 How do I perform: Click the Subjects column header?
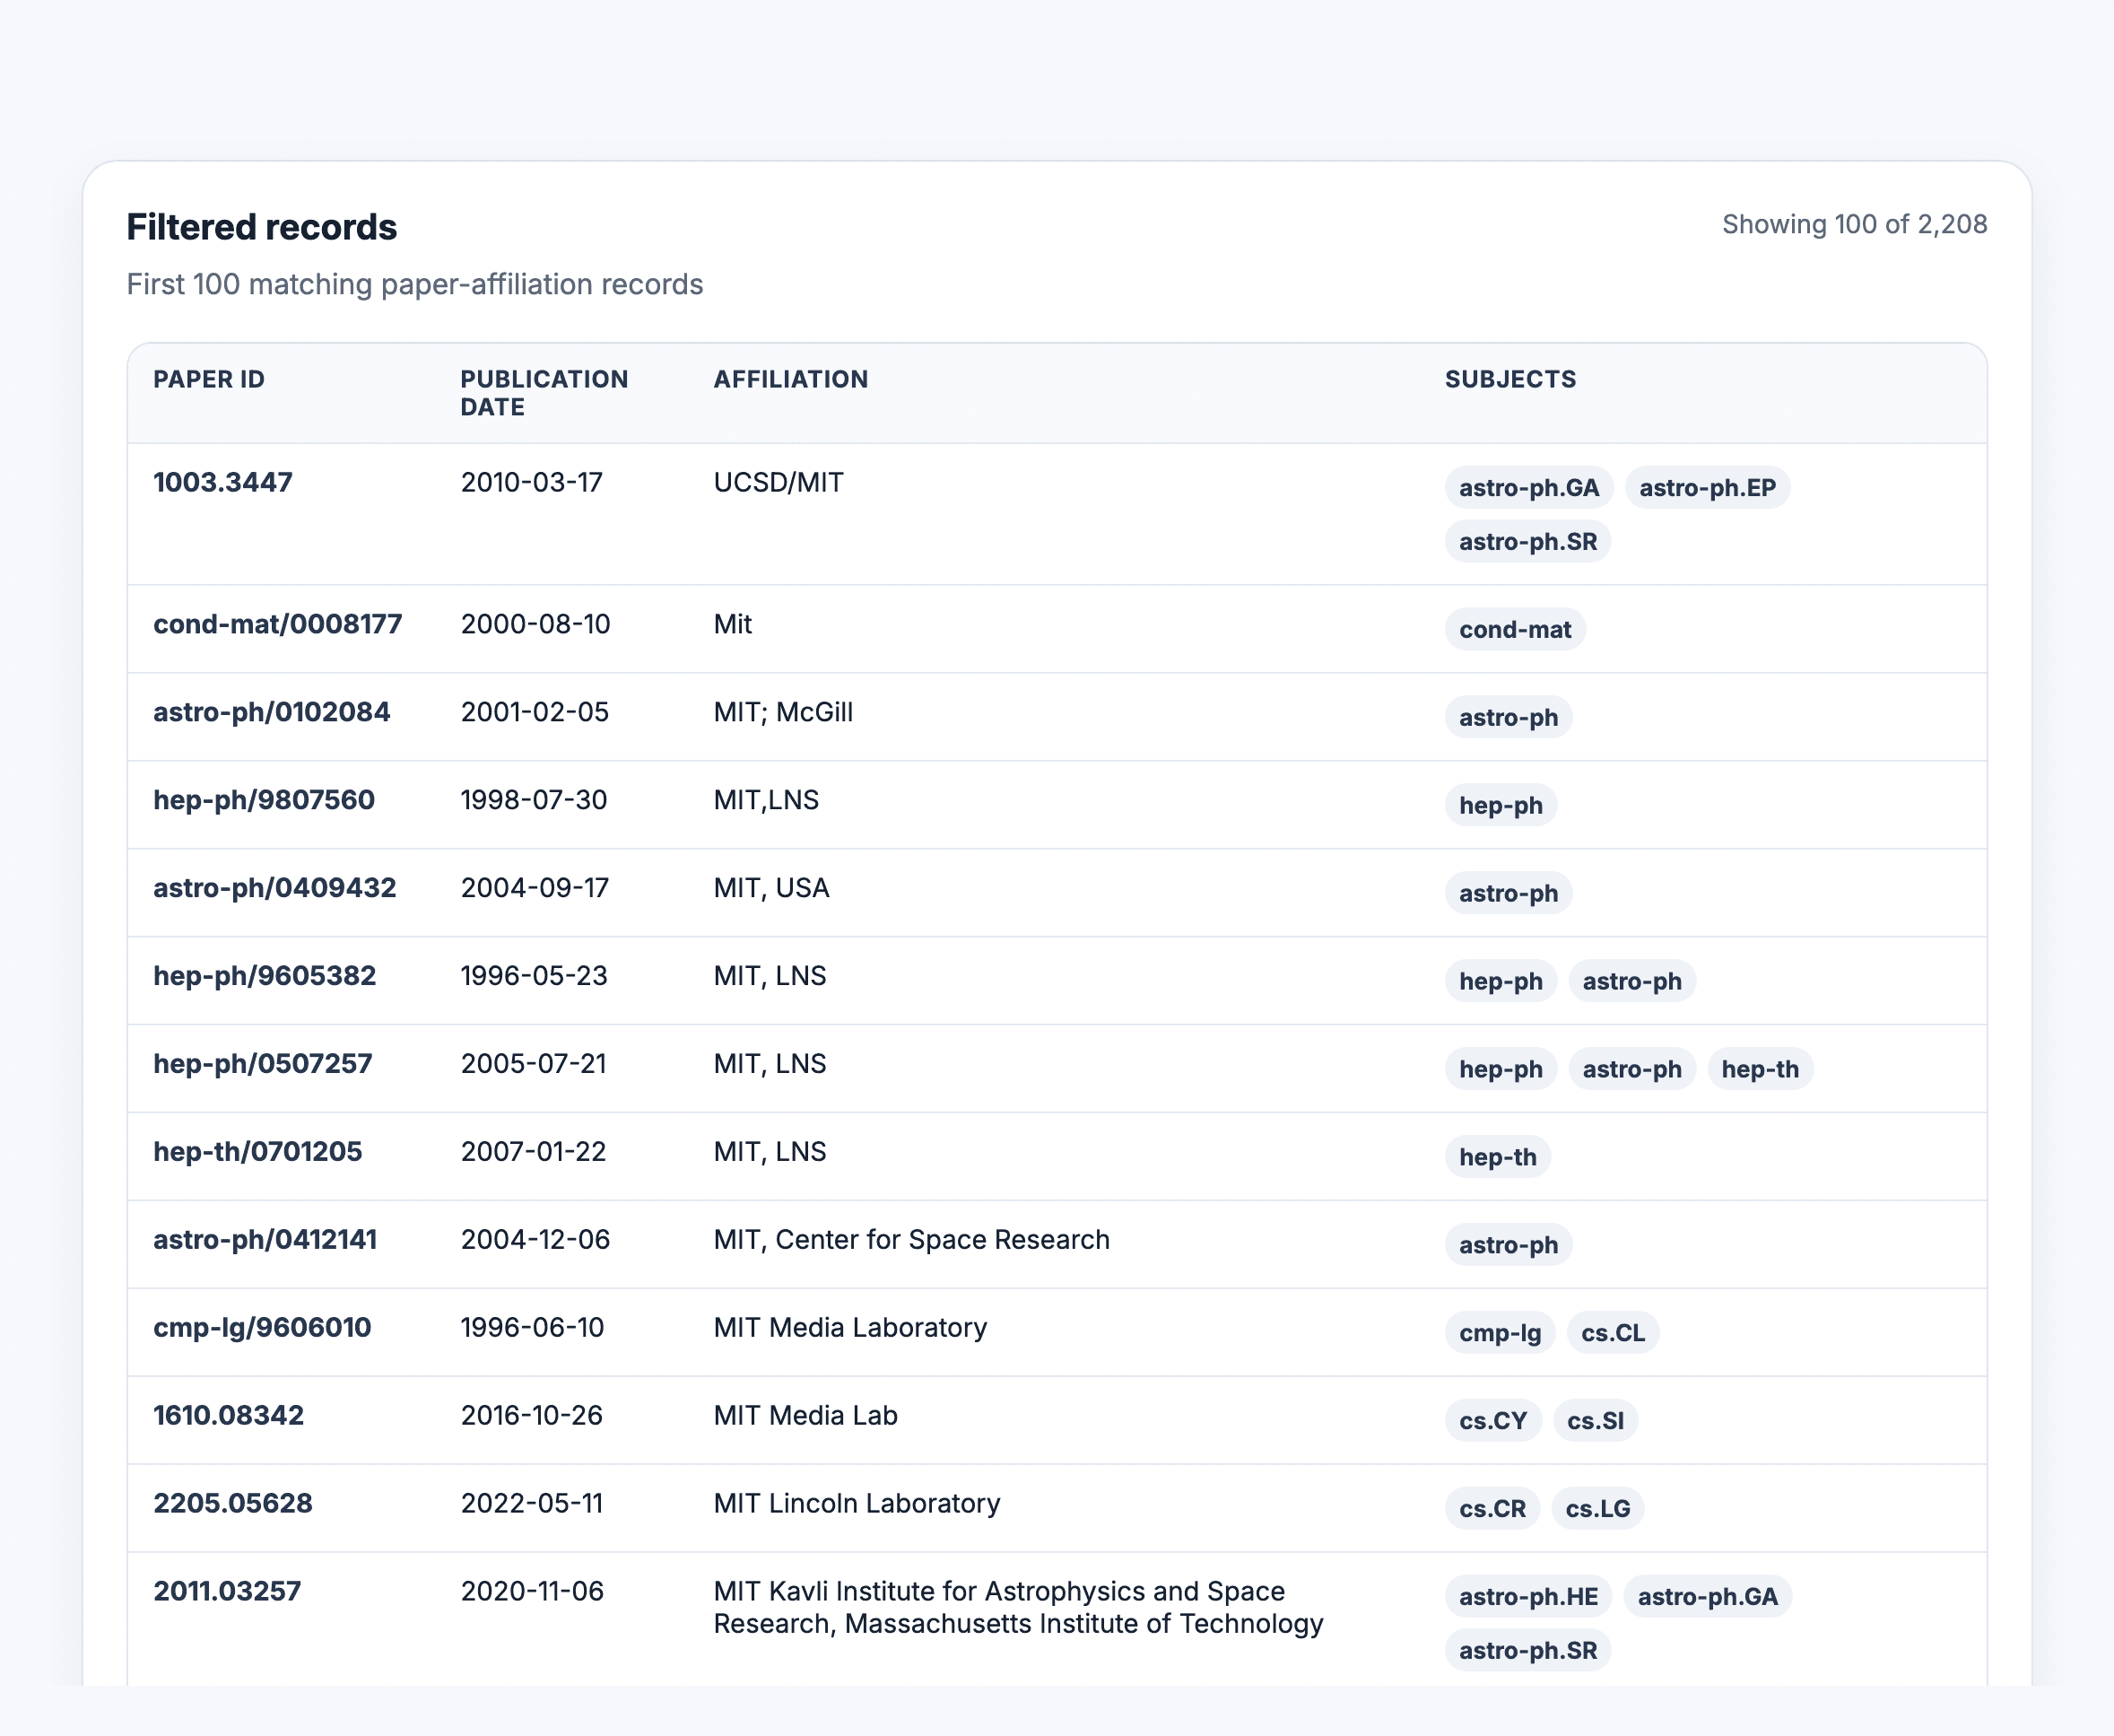(1510, 380)
